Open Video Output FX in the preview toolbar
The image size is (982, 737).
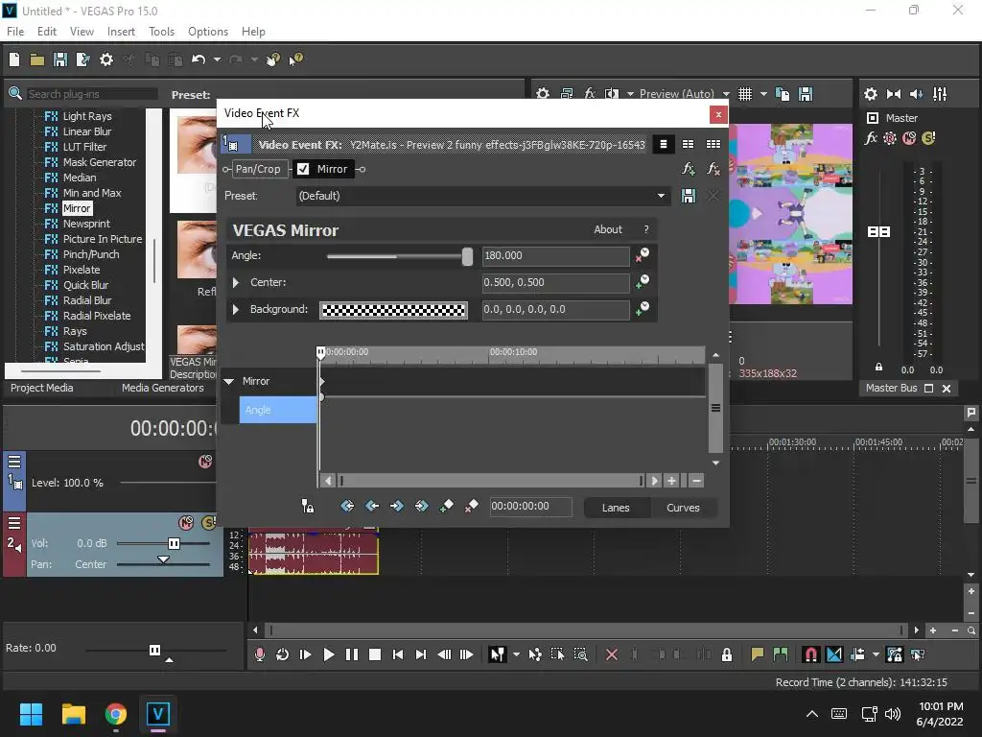tap(590, 94)
